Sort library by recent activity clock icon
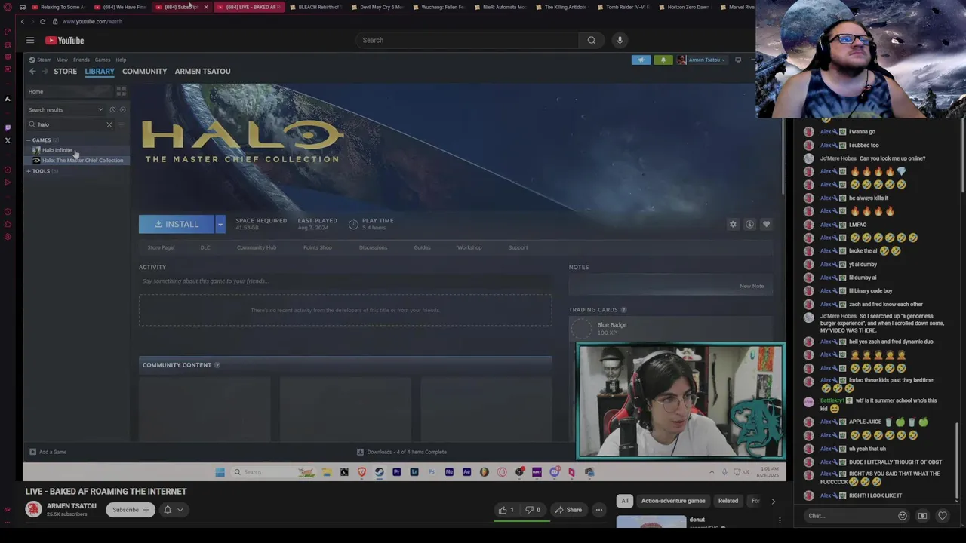 [x=112, y=109]
